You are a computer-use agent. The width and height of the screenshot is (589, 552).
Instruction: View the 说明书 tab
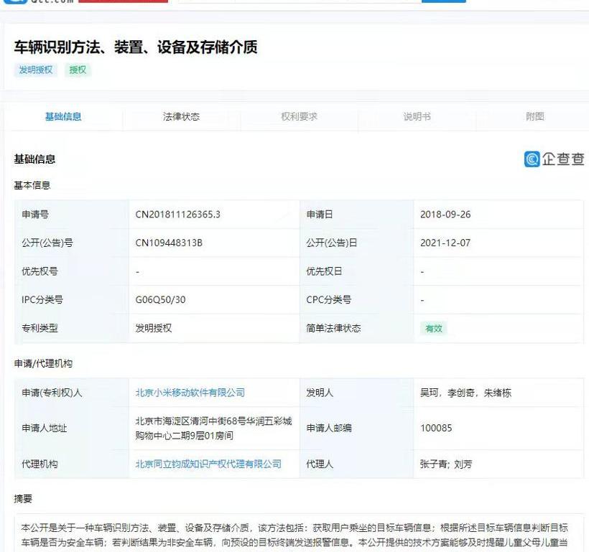[417, 116]
